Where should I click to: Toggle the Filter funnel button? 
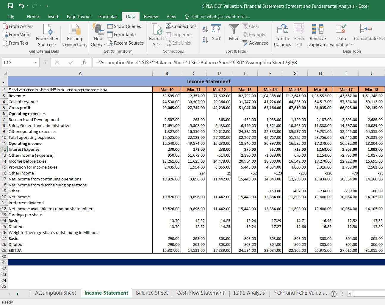pyautogui.click(x=234, y=33)
